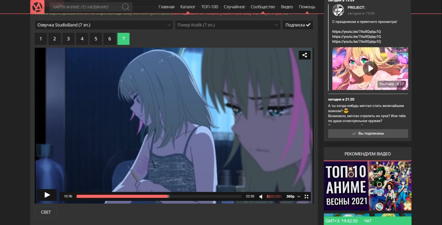Open the second youtu.be link

(x=357, y=37)
